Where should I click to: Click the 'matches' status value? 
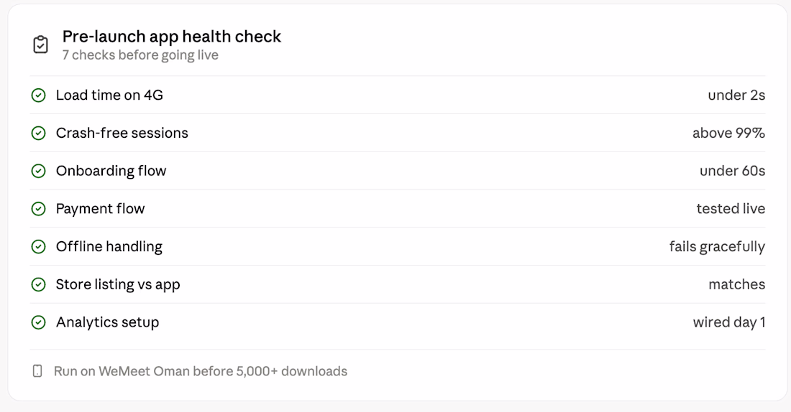pos(736,284)
